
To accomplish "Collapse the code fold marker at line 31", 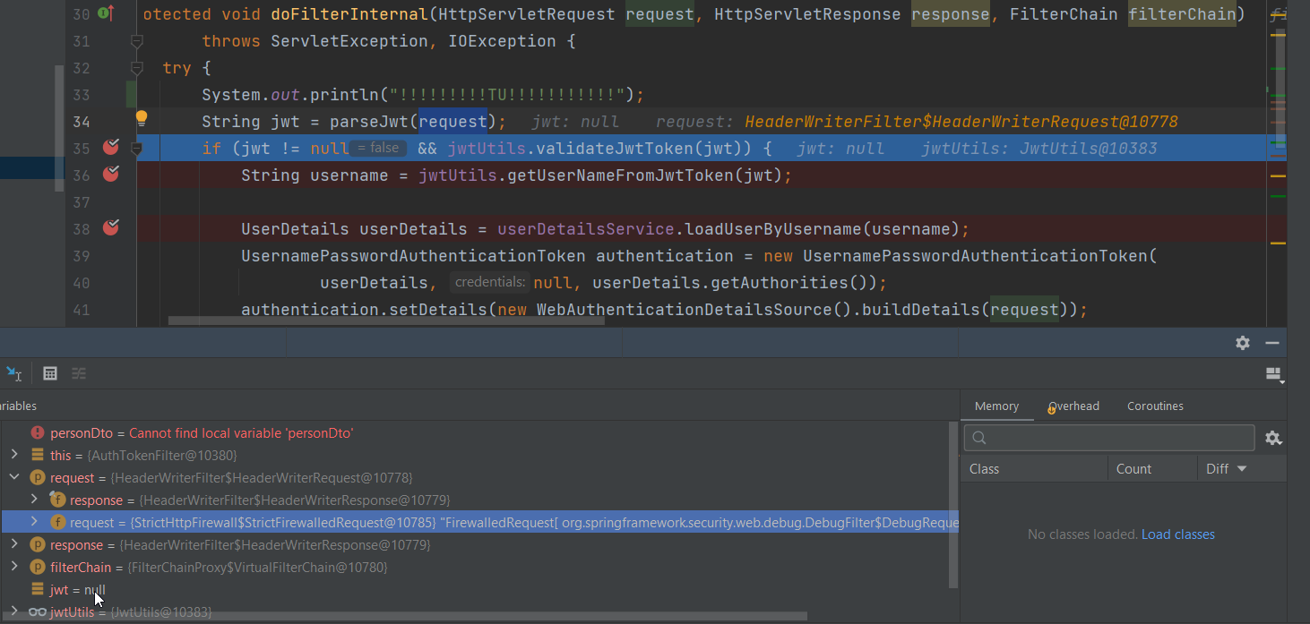I will 137,41.
